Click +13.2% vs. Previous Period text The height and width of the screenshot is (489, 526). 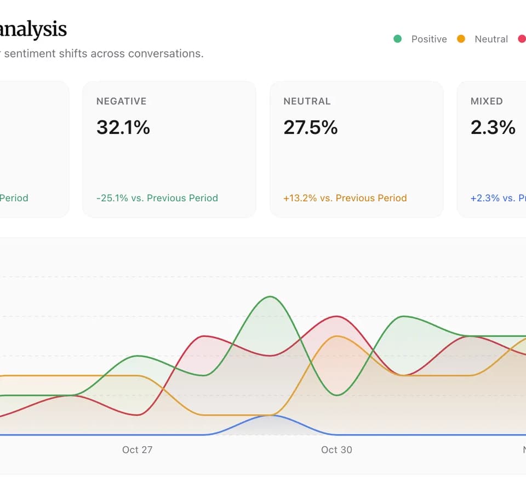coord(345,198)
